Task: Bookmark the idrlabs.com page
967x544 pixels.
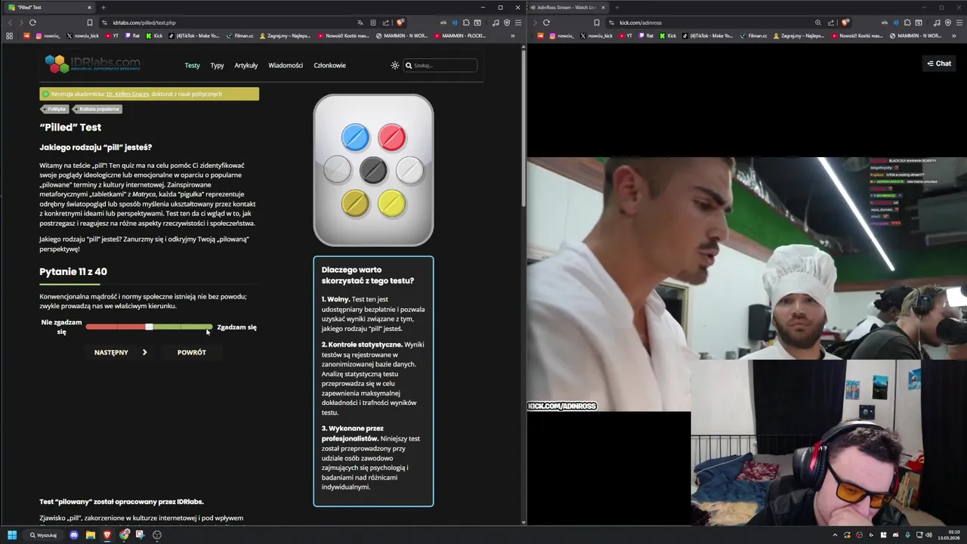Action: pos(90,23)
